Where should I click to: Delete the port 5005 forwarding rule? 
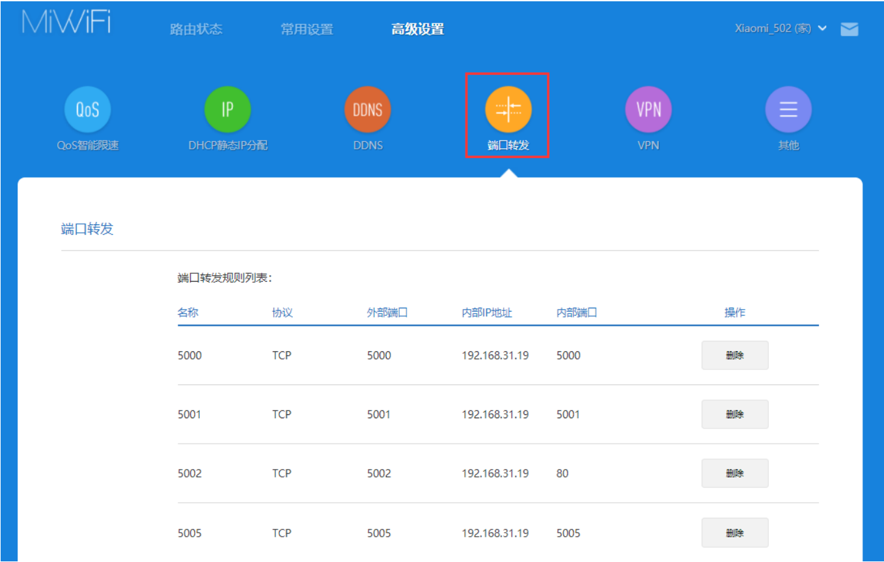(734, 533)
